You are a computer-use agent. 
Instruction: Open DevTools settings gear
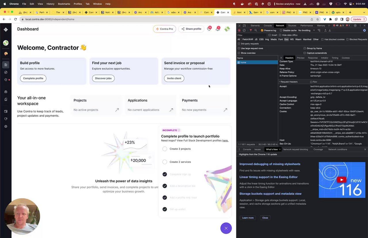point(355,26)
